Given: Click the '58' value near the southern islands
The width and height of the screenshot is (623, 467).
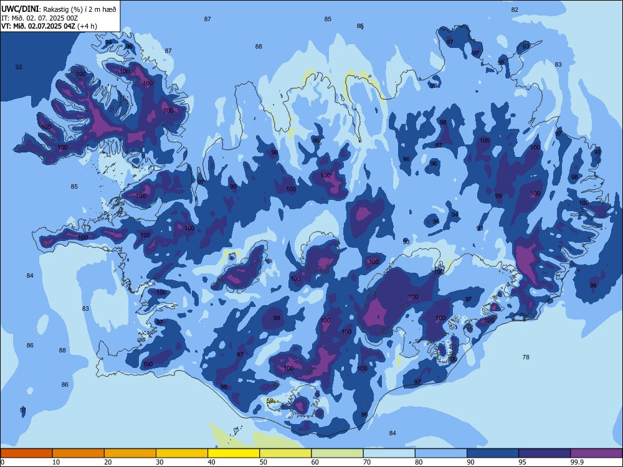Looking at the screenshot, I should click(x=270, y=400).
